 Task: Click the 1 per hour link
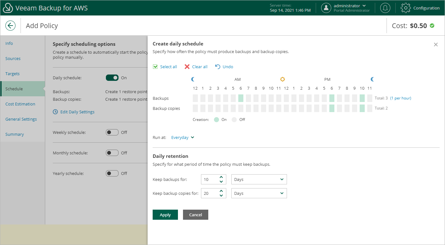(x=401, y=98)
